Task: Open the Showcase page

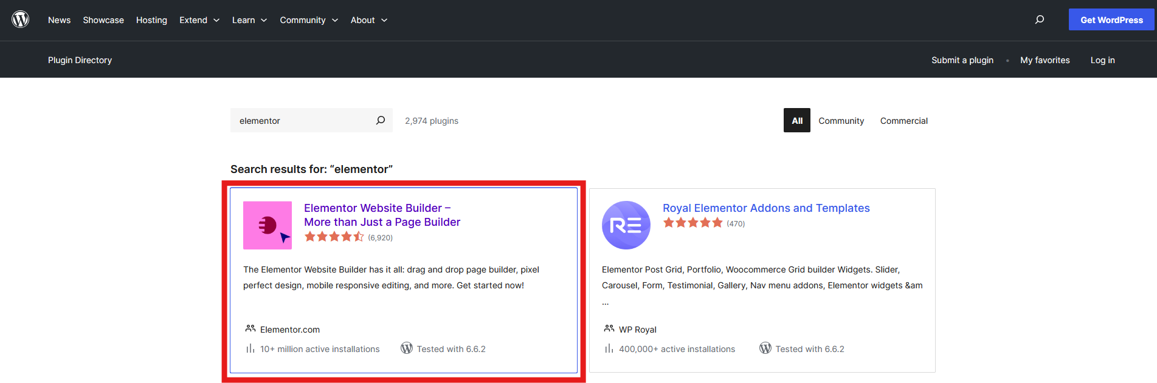Action: 103,20
